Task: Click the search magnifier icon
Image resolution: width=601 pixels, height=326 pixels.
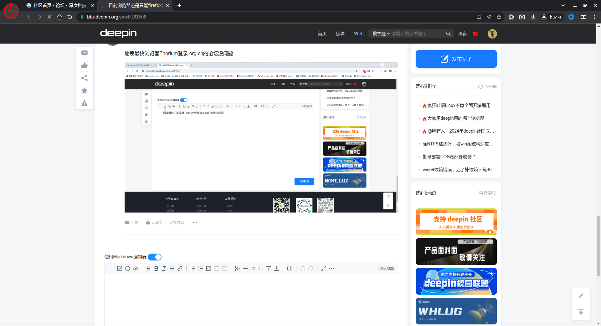Action: pos(448,34)
